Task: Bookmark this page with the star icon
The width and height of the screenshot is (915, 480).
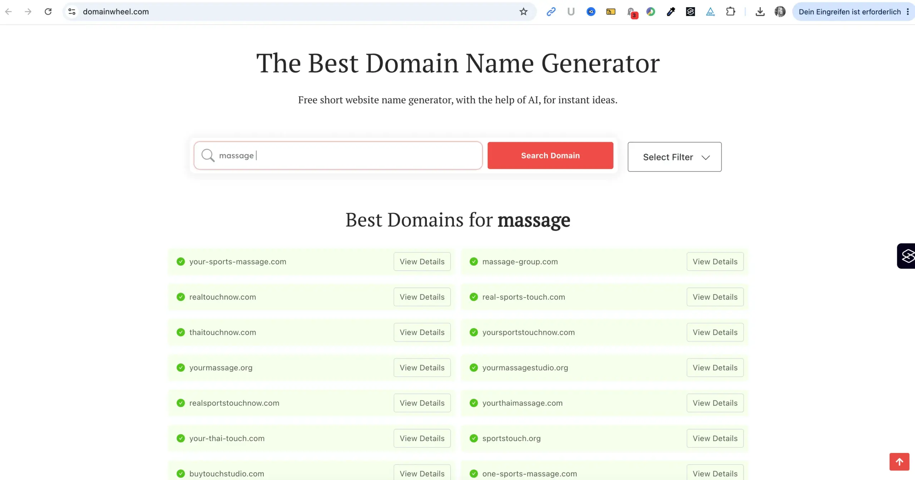Action: pyautogui.click(x=524, y=12)
